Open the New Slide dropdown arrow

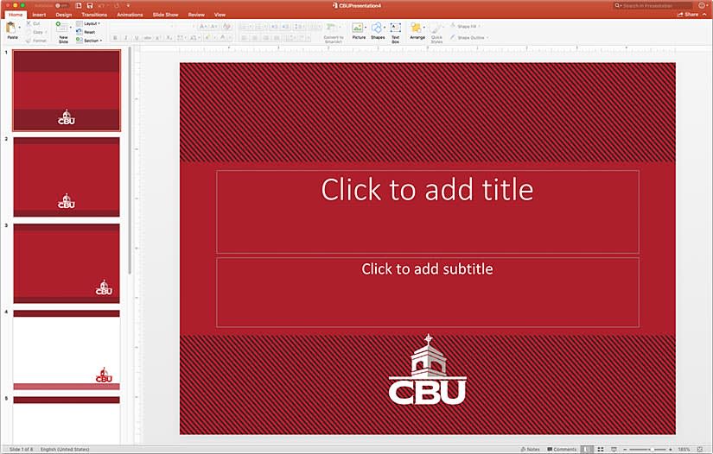[71, 28]
